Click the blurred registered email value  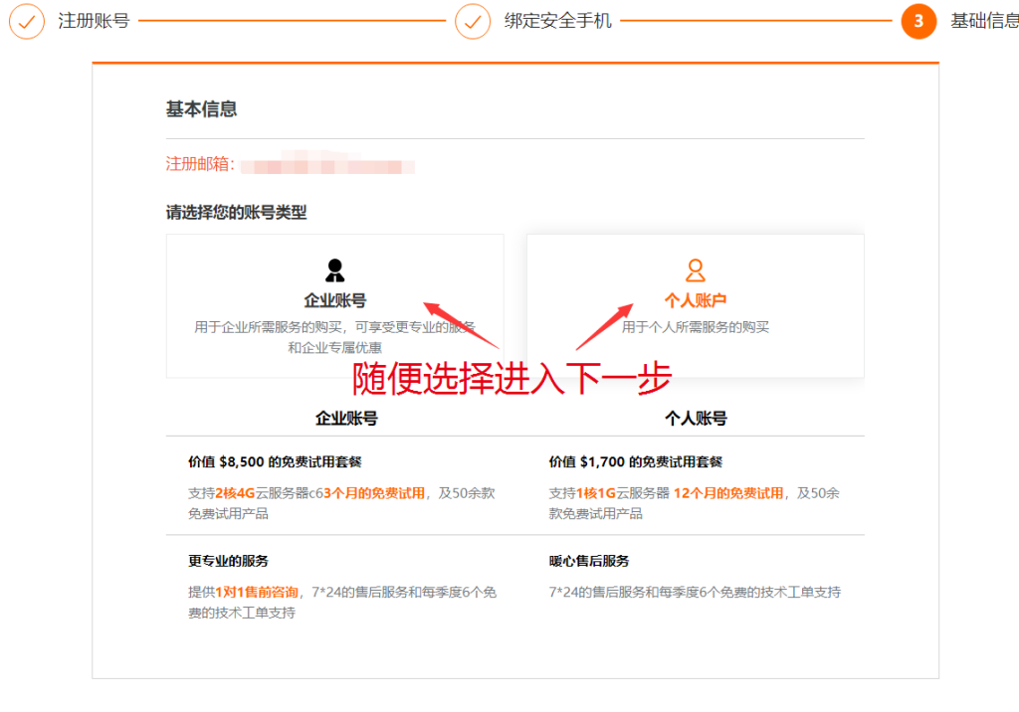(x=326, y=165)
